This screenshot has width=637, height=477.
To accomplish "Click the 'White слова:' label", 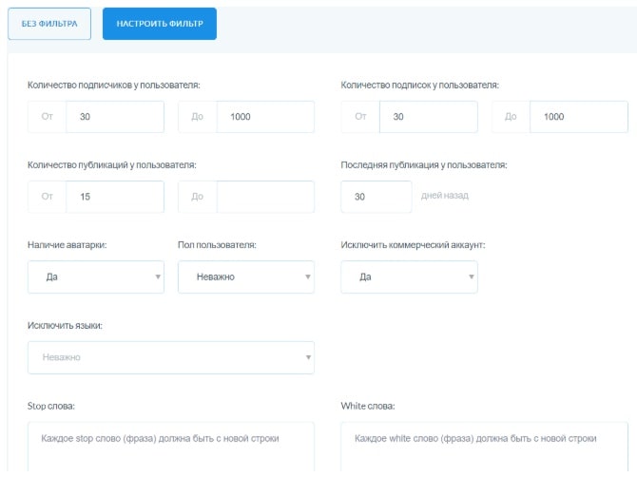I will point(367,407).
